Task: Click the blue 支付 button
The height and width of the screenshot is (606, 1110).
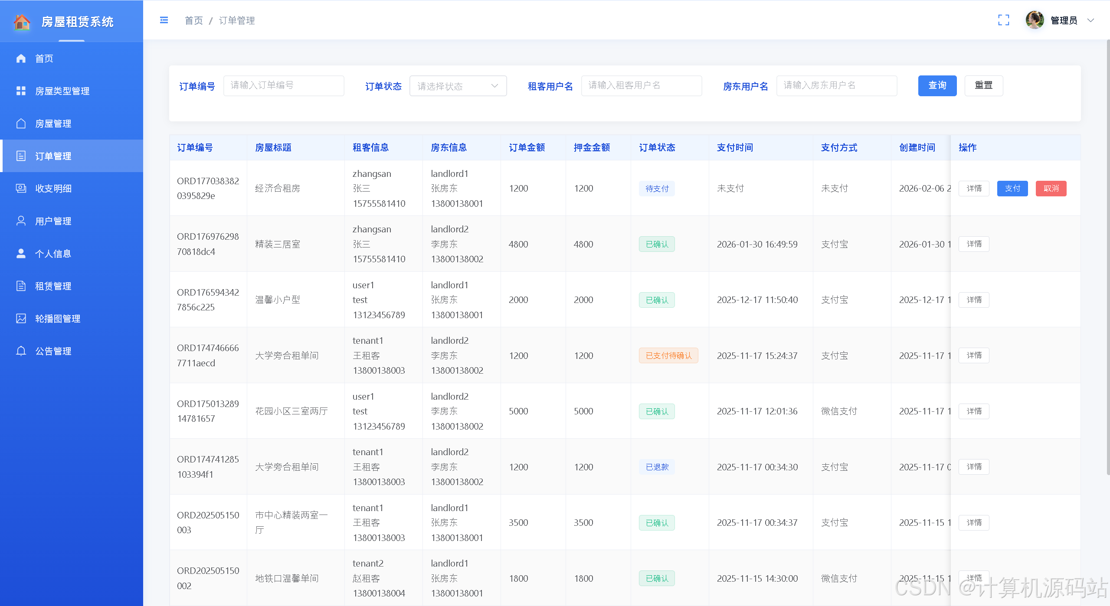Action: pos(1012,189)
